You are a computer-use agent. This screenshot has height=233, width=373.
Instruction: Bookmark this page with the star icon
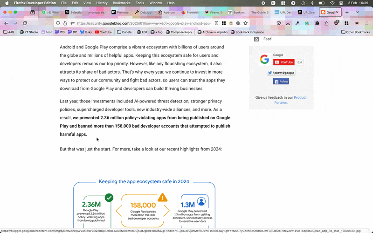point(245,23)
